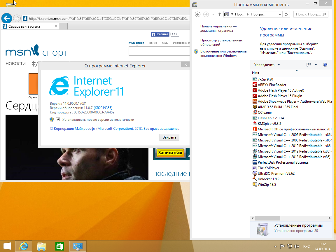Open Windows Store from the taskbar
Screen dimensions: 336x252
click(x=60, y=246)
